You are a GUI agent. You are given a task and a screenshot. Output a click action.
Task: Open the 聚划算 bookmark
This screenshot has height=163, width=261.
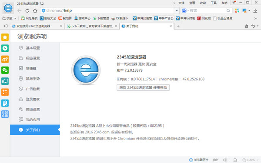tap(65, 18)
